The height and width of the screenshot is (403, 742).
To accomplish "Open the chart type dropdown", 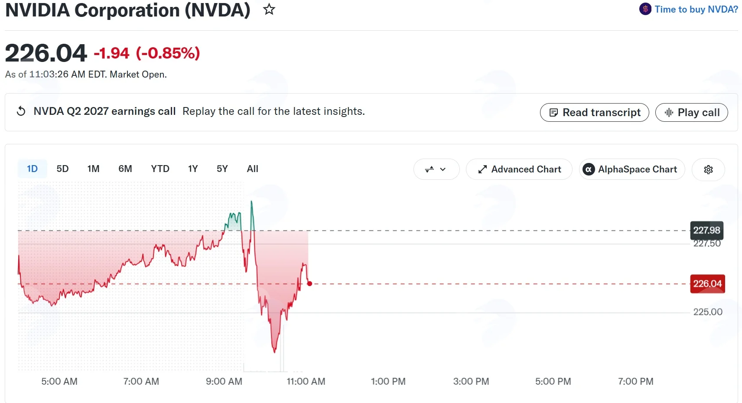I will pyautogui.click(x=436, y=169).
